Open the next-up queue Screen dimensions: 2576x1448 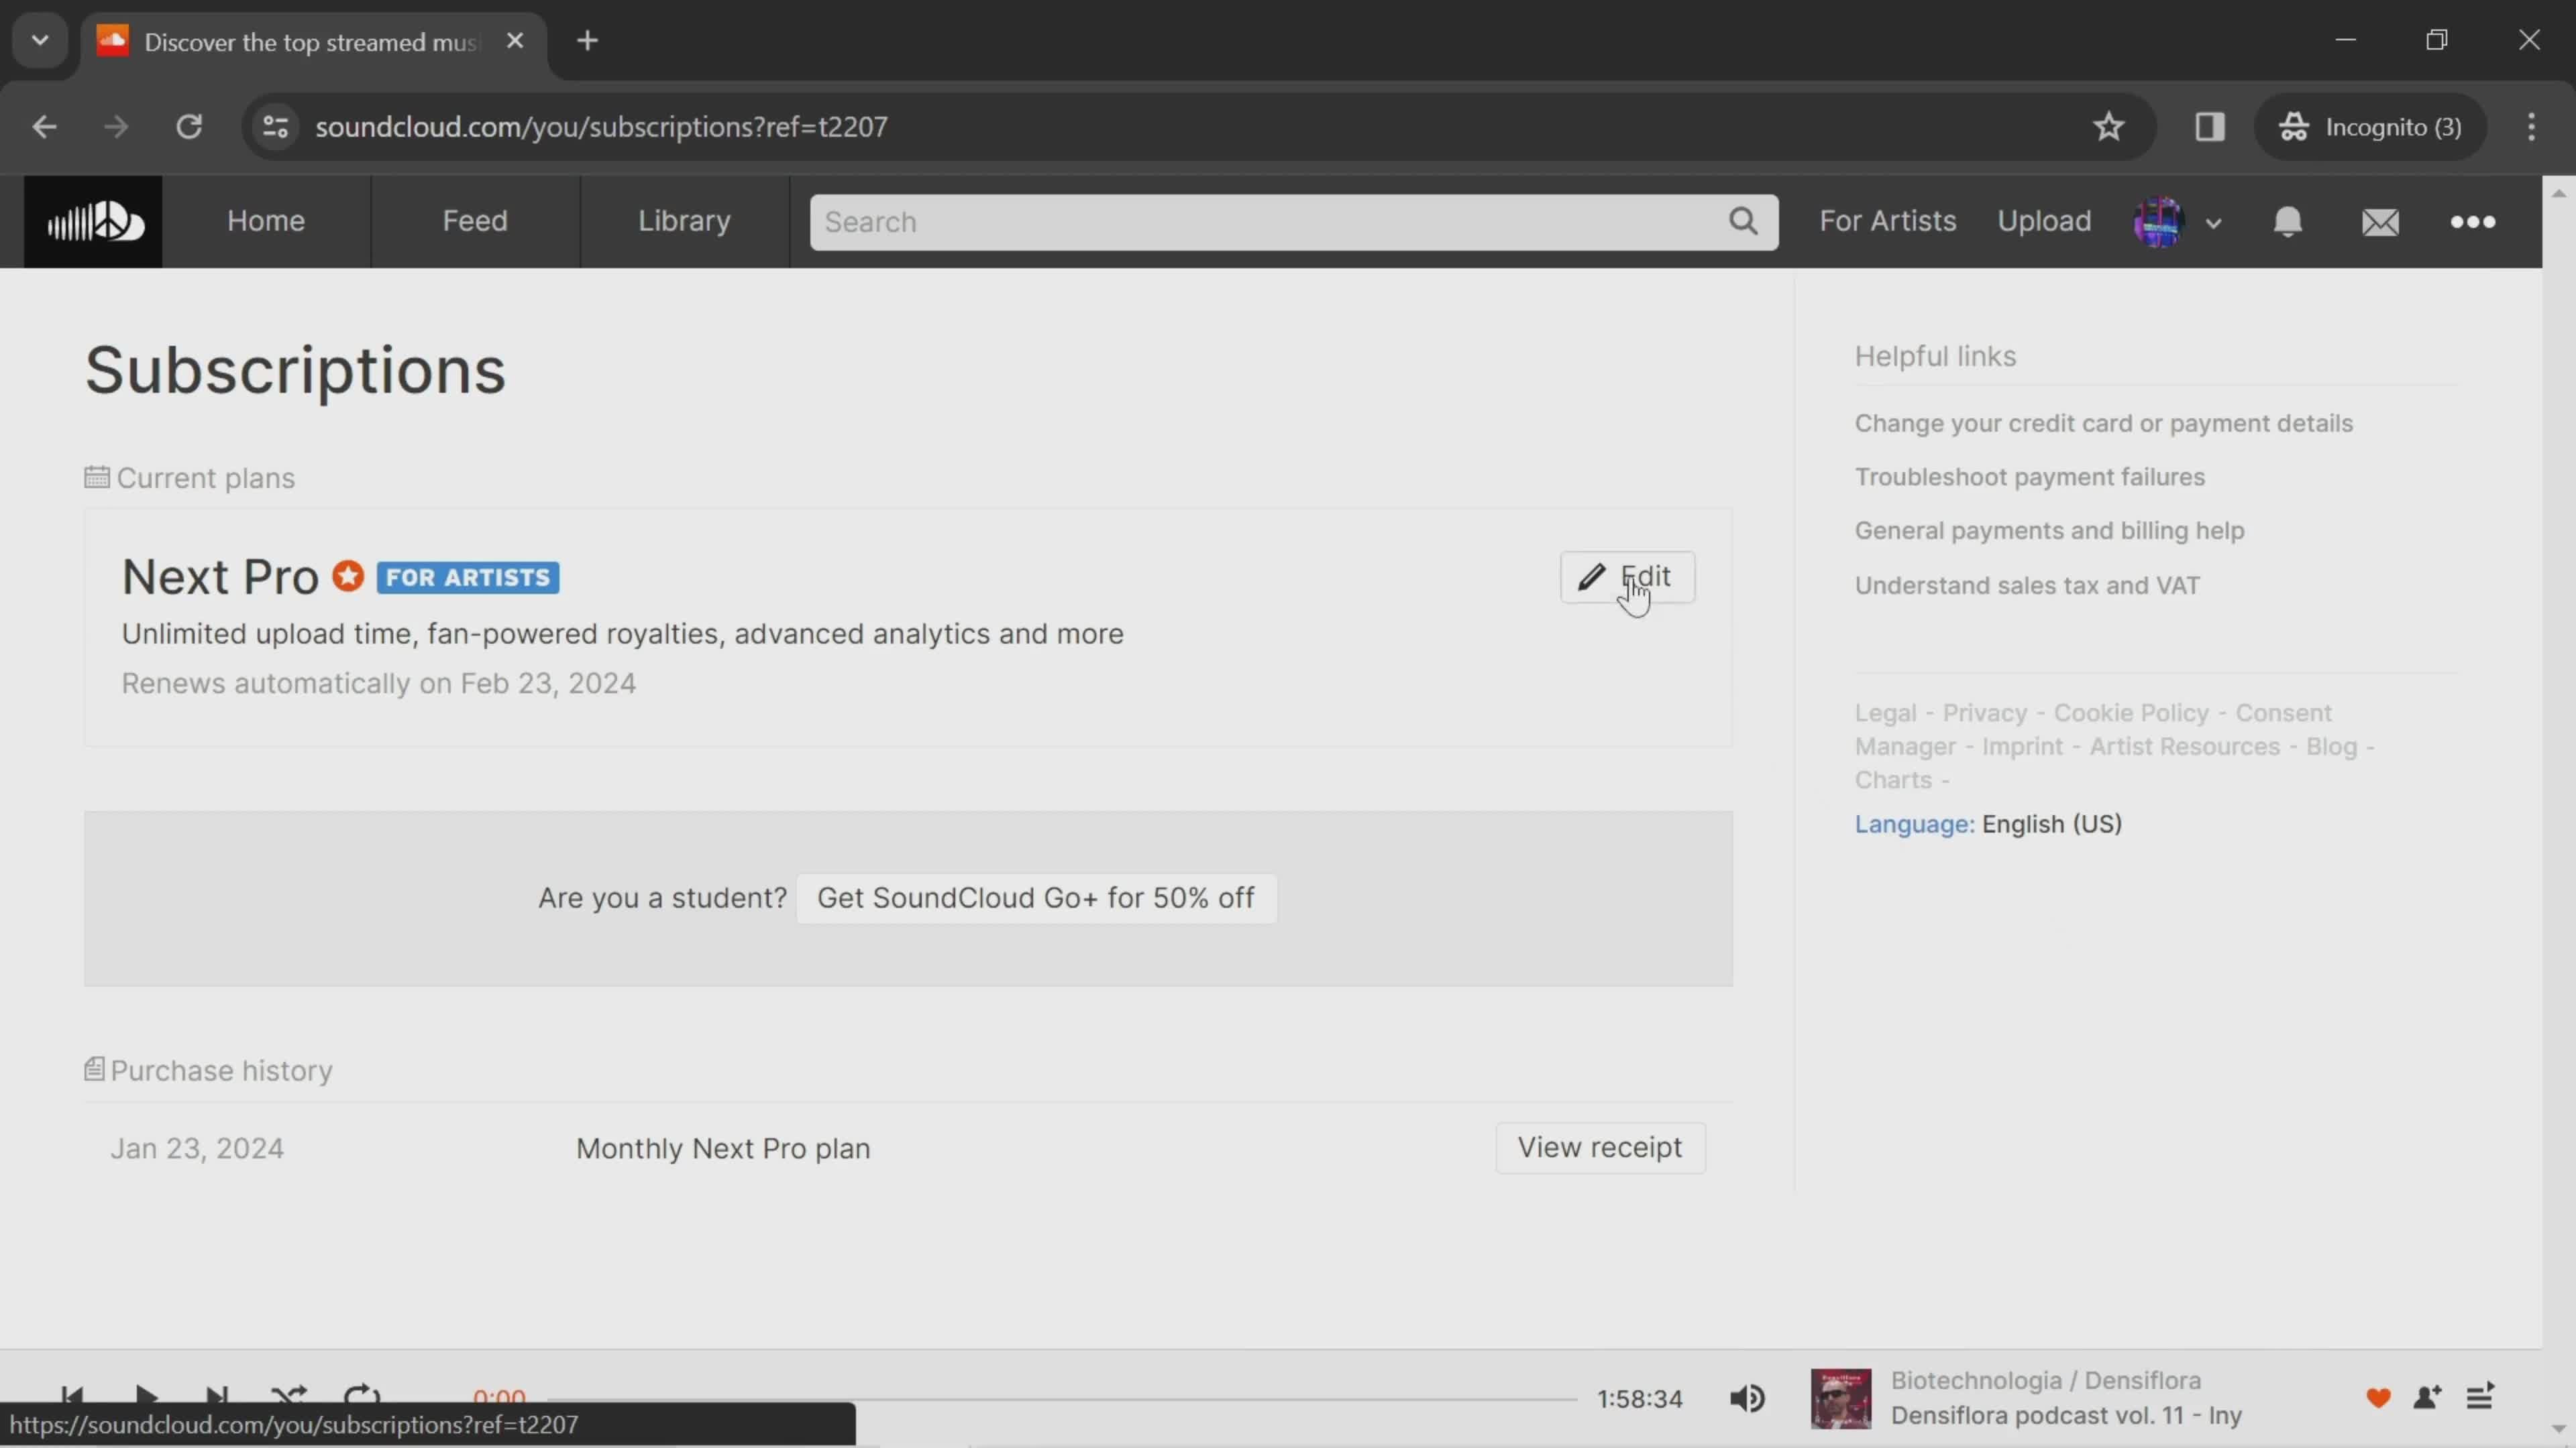click(2480, 1397)
